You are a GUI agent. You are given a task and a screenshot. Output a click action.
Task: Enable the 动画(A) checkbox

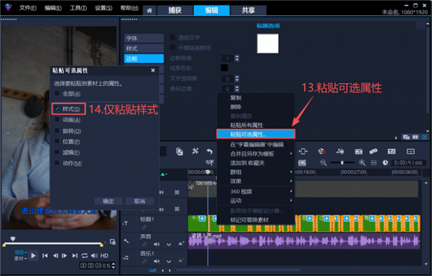pos(57,119)
